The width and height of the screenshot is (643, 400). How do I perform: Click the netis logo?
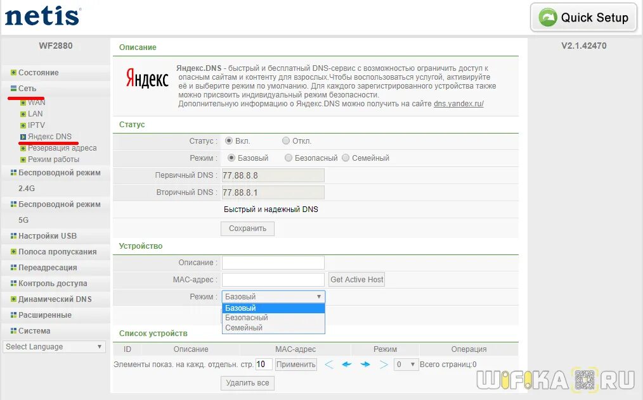(x=42, y=17)
